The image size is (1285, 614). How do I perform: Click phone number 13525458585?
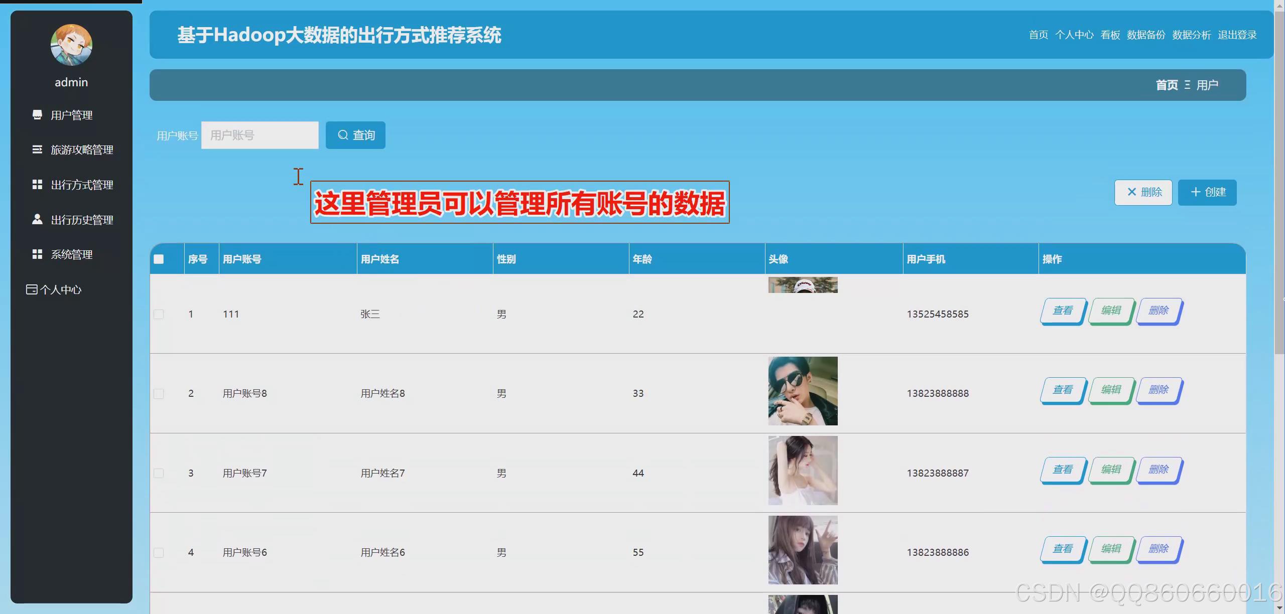[x=938, y=314]
